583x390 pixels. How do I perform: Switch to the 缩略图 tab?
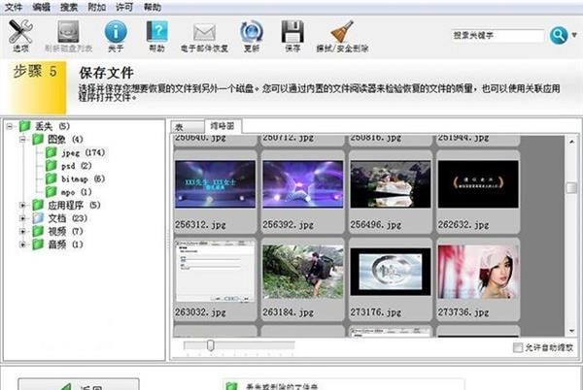pos(223,126)
